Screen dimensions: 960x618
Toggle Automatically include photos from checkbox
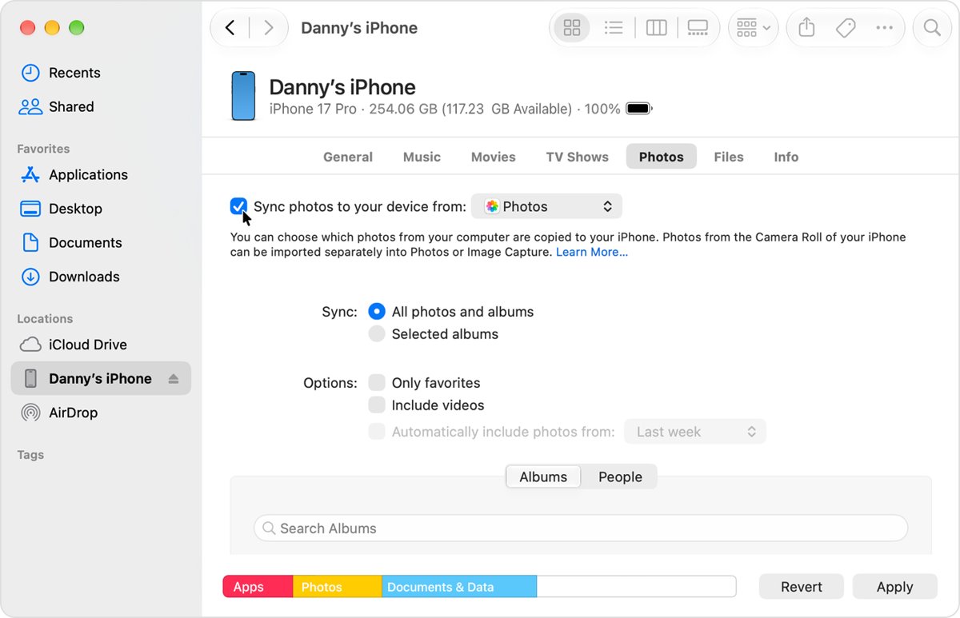click(376, 432)
